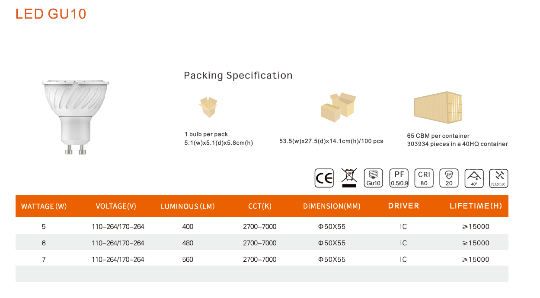Select the 480 lumen value cell
Viewport: 540px width, 298px height.
click(188, 243)
